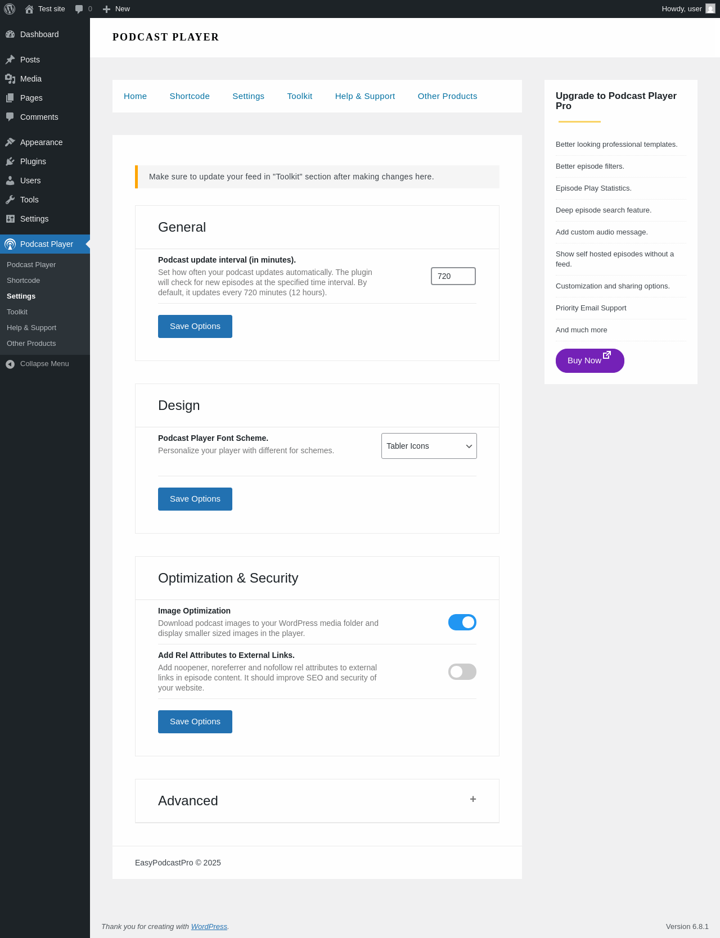Open the WordPress footer link

point(209,927)
